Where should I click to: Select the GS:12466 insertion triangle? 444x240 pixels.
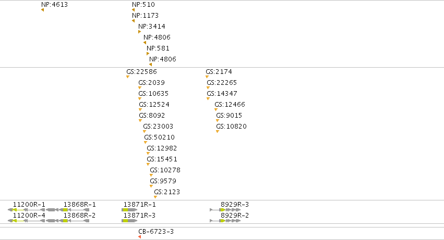[216, 110]
